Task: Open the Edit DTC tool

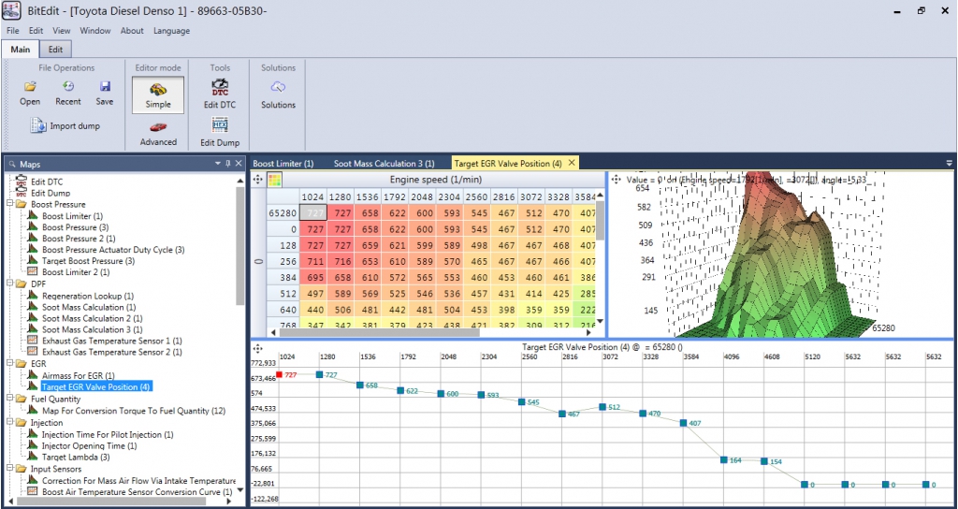Action: (x=220, y=95)
